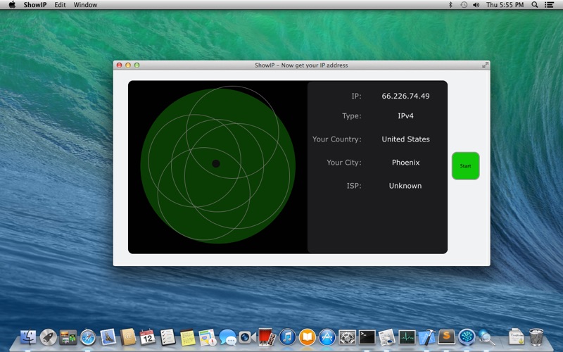Screen dimensions: 563x352
Task: Open Spotlight search magnifier
Action: pos(534,5)
